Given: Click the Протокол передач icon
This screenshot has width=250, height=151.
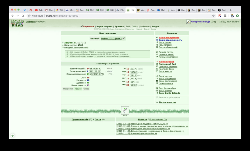Looking at the screenshot, I should [157, 67].
